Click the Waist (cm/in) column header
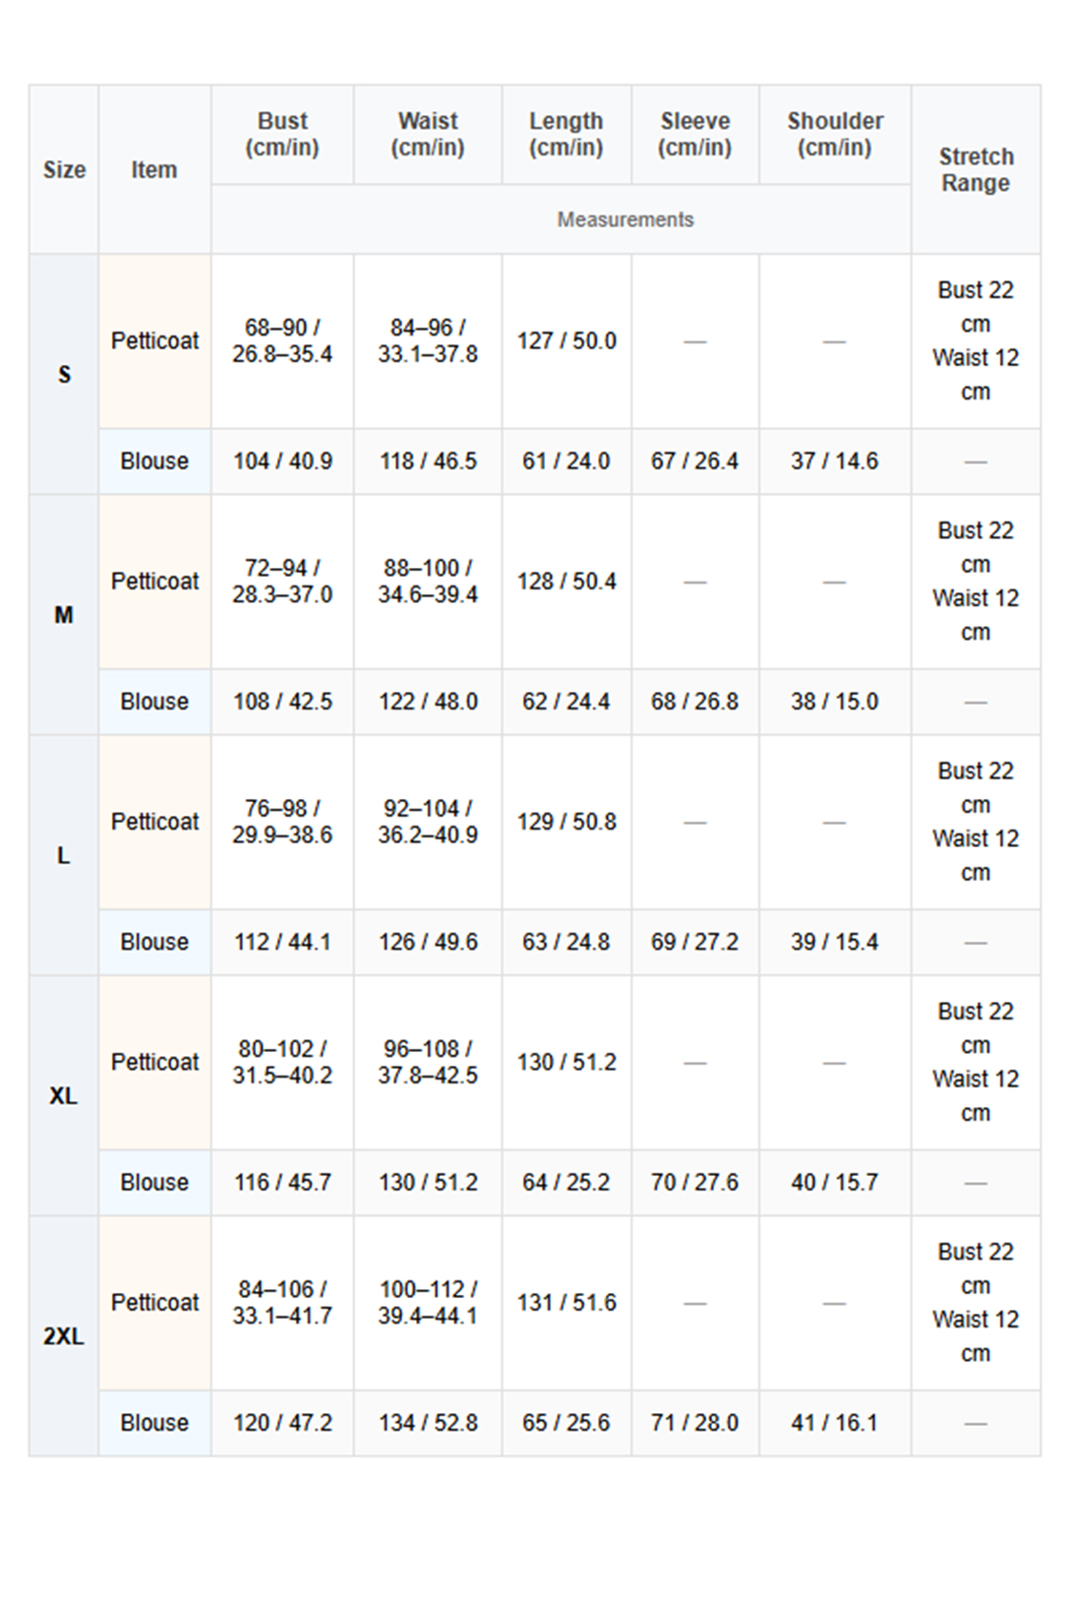Image resolution: width=1070 pixels, height=1606 pixels. [x=428, y=135]
